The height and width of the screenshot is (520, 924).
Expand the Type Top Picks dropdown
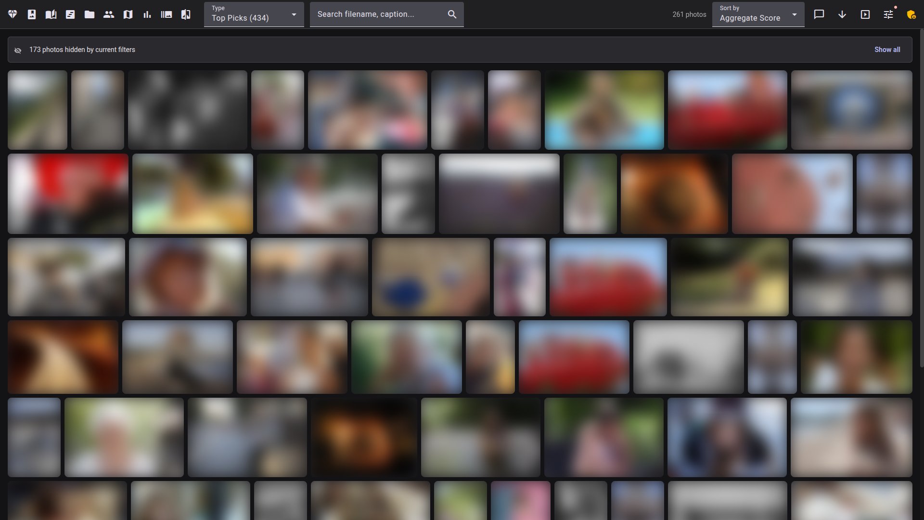[254, 14]
